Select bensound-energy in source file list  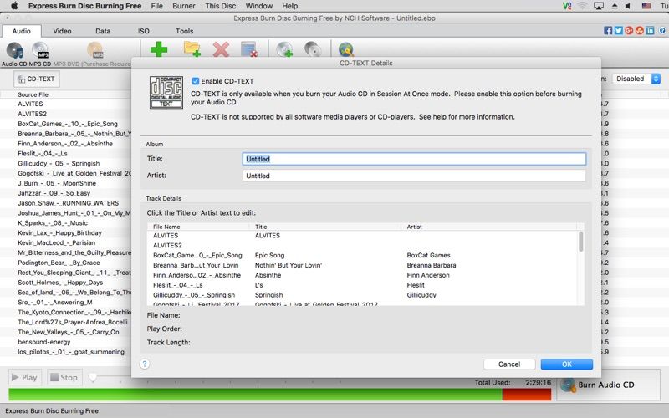[x=44, y=342]
